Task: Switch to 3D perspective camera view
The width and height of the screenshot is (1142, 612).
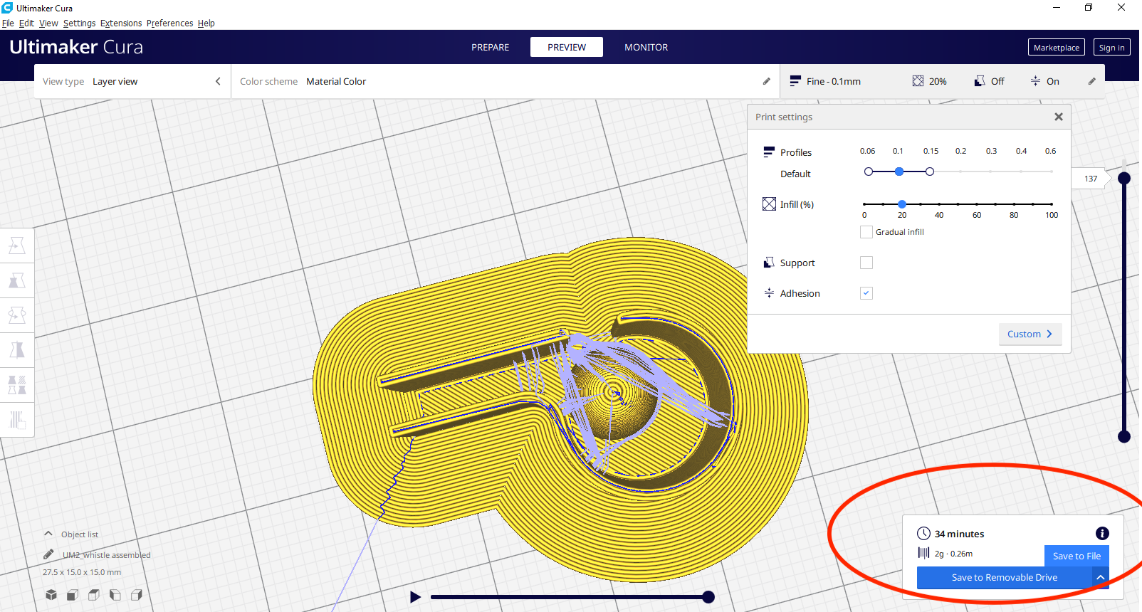Action: point(51,595)
